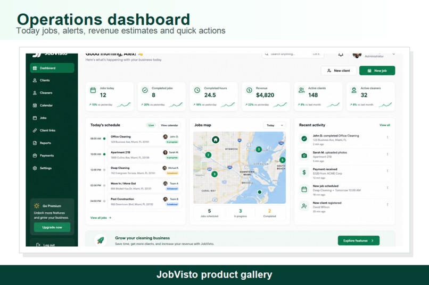Click the map marker numbered 2
Image resolution: width=429 pixels, height=285 pixels.
[208, 155]
